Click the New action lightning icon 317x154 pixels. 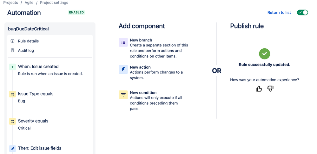[123, 70]
